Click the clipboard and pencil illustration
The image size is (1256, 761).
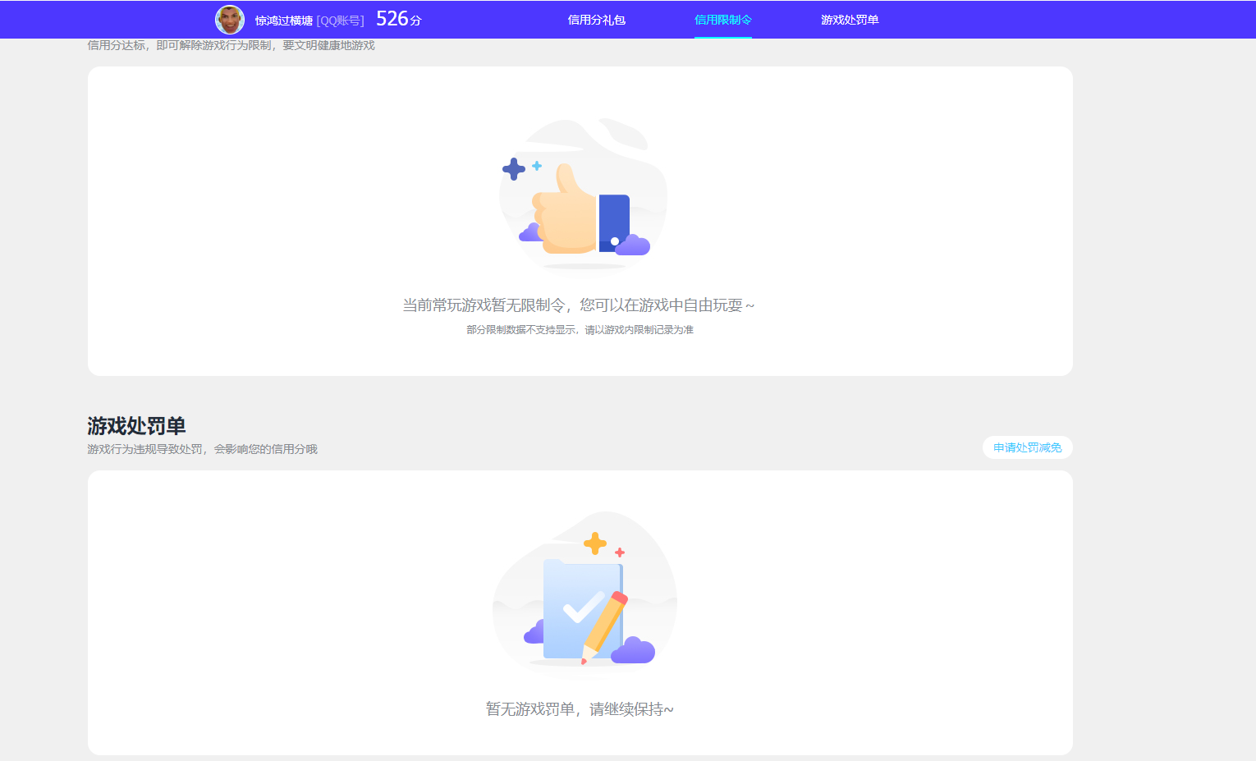coord(584,593)
